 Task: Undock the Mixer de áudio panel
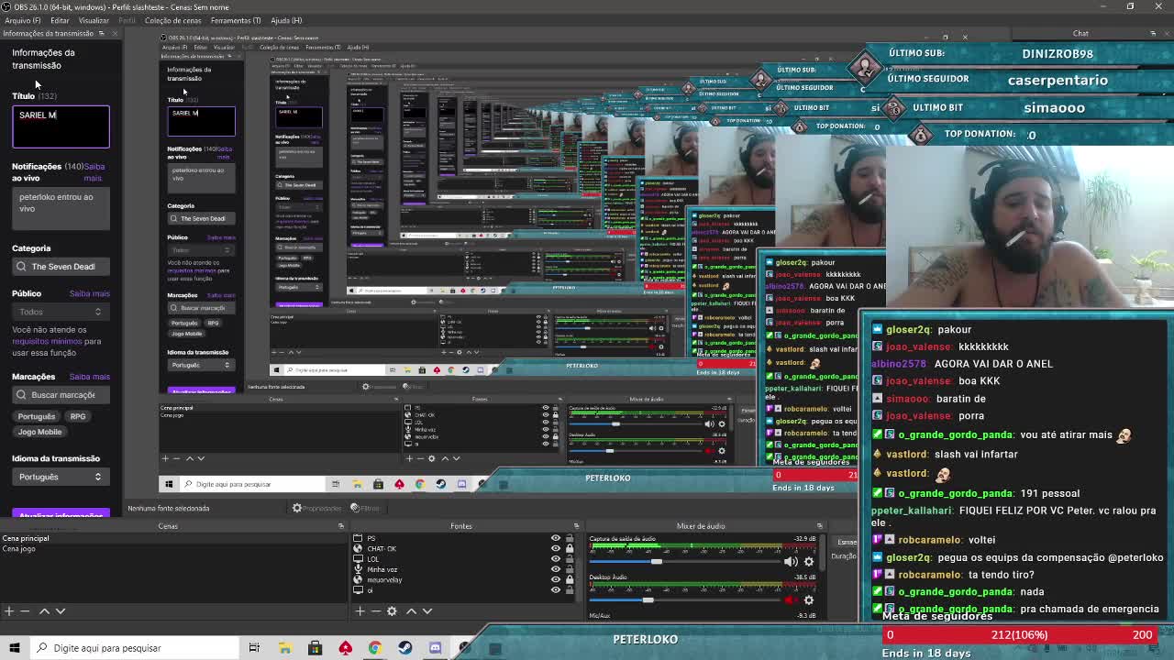coord(819,526)
